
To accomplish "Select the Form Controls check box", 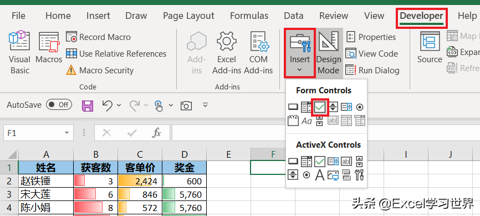I will pos(320,107).
